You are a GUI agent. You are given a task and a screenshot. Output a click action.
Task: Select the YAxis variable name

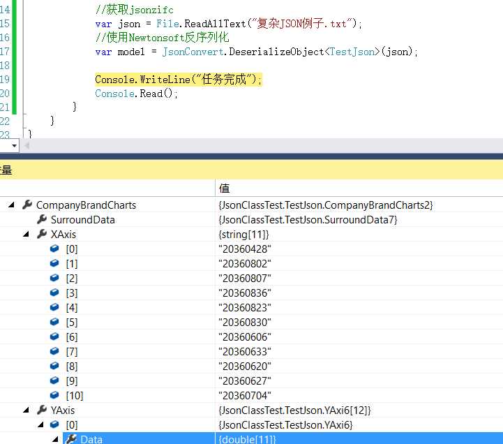(63, 410)
